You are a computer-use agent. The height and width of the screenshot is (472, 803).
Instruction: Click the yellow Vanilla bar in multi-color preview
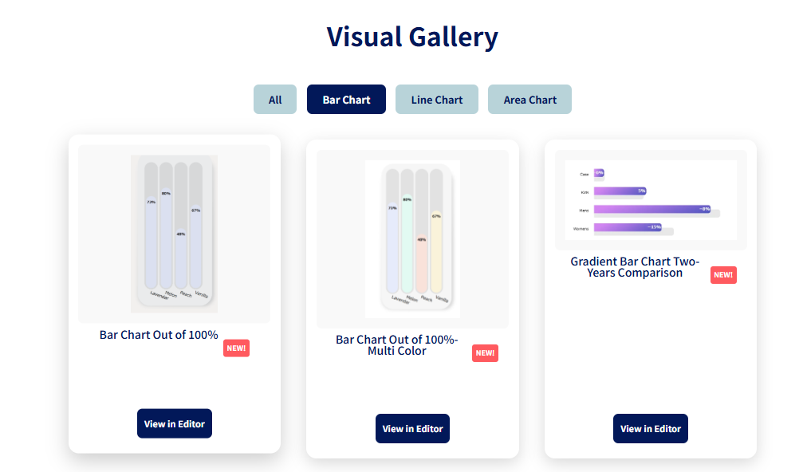click(x=436, y=252)
